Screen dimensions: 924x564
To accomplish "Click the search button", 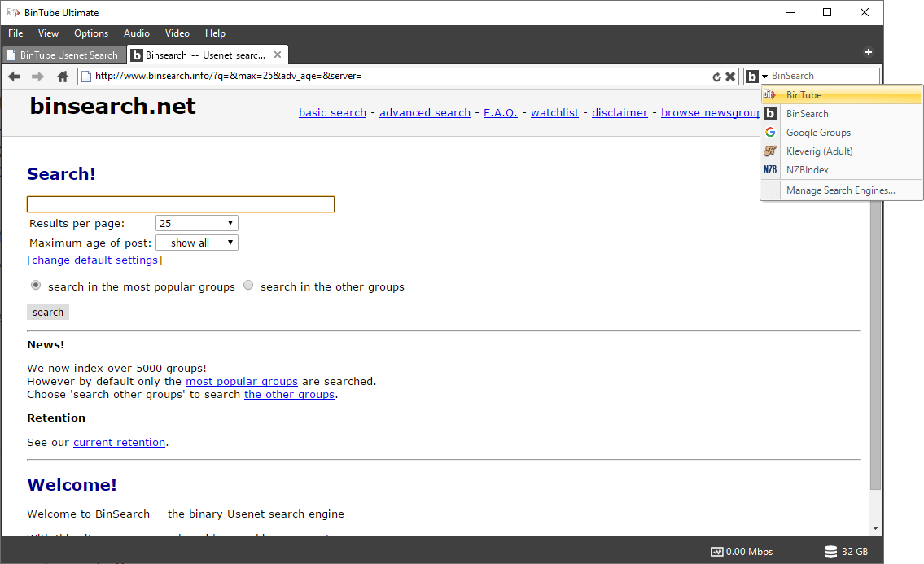I will 48,312.
